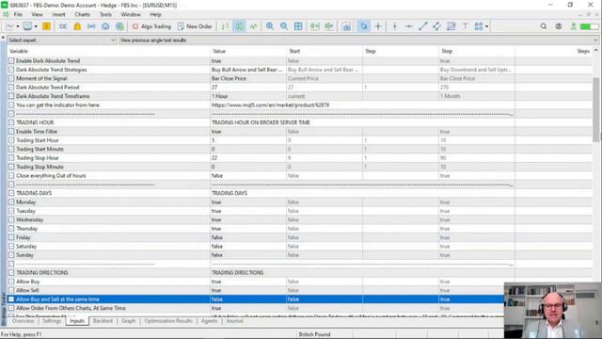Click the green globe toolbar icon
Image resolution: width=602 pixels, height=339 pixels.
(x=119, y=26)
